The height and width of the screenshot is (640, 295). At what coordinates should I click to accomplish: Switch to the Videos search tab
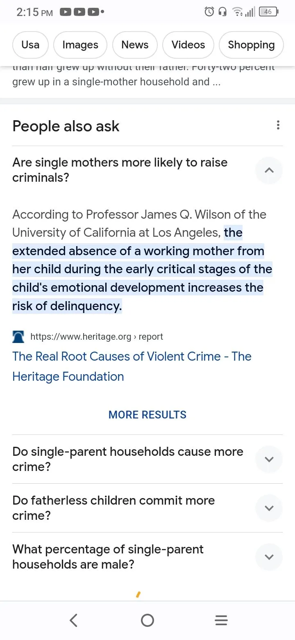click(188, 45)
